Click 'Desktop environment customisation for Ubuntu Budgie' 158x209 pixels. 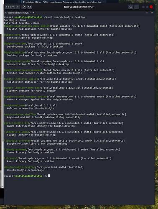pos(45,73)
